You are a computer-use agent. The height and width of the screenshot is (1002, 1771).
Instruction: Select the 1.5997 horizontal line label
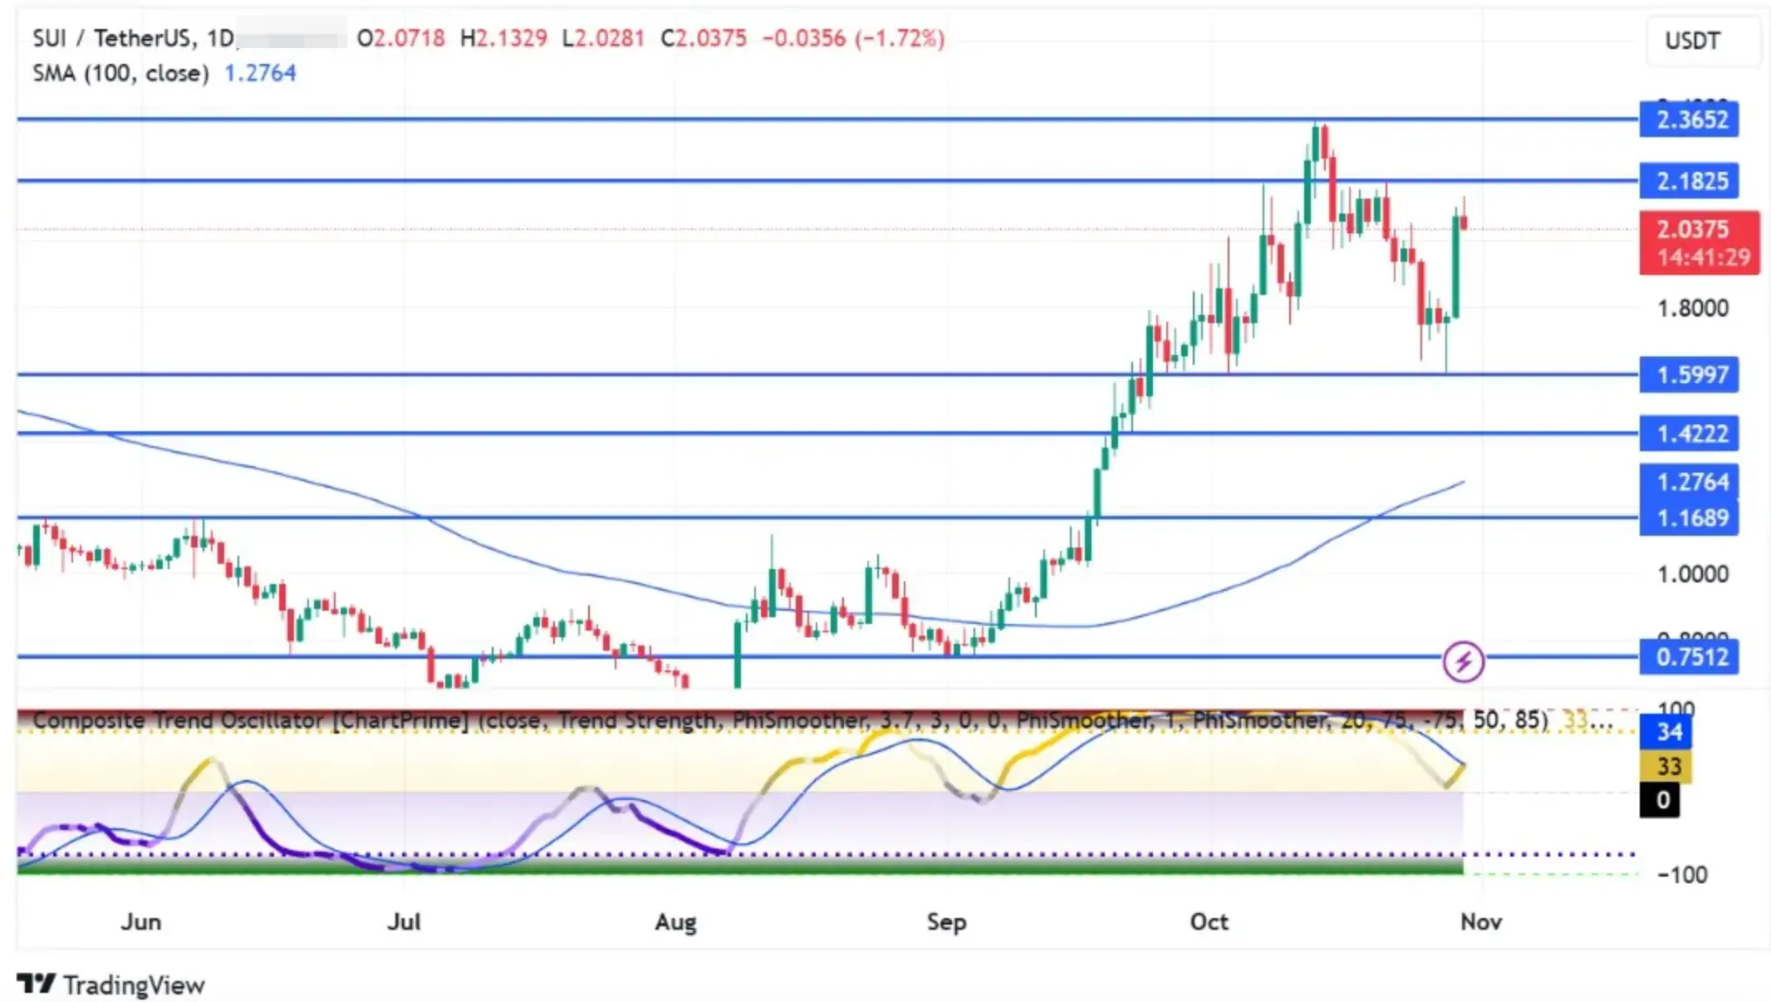pyautogui.click(x=1689, y=375)
